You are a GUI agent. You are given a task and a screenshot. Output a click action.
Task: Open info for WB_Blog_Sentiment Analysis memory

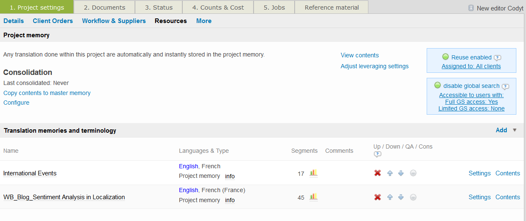click(230, 200)
